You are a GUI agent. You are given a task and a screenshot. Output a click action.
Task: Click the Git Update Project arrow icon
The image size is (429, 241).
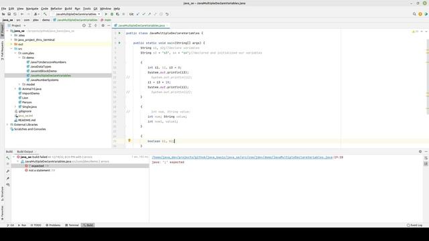click(x=137, y=14)
